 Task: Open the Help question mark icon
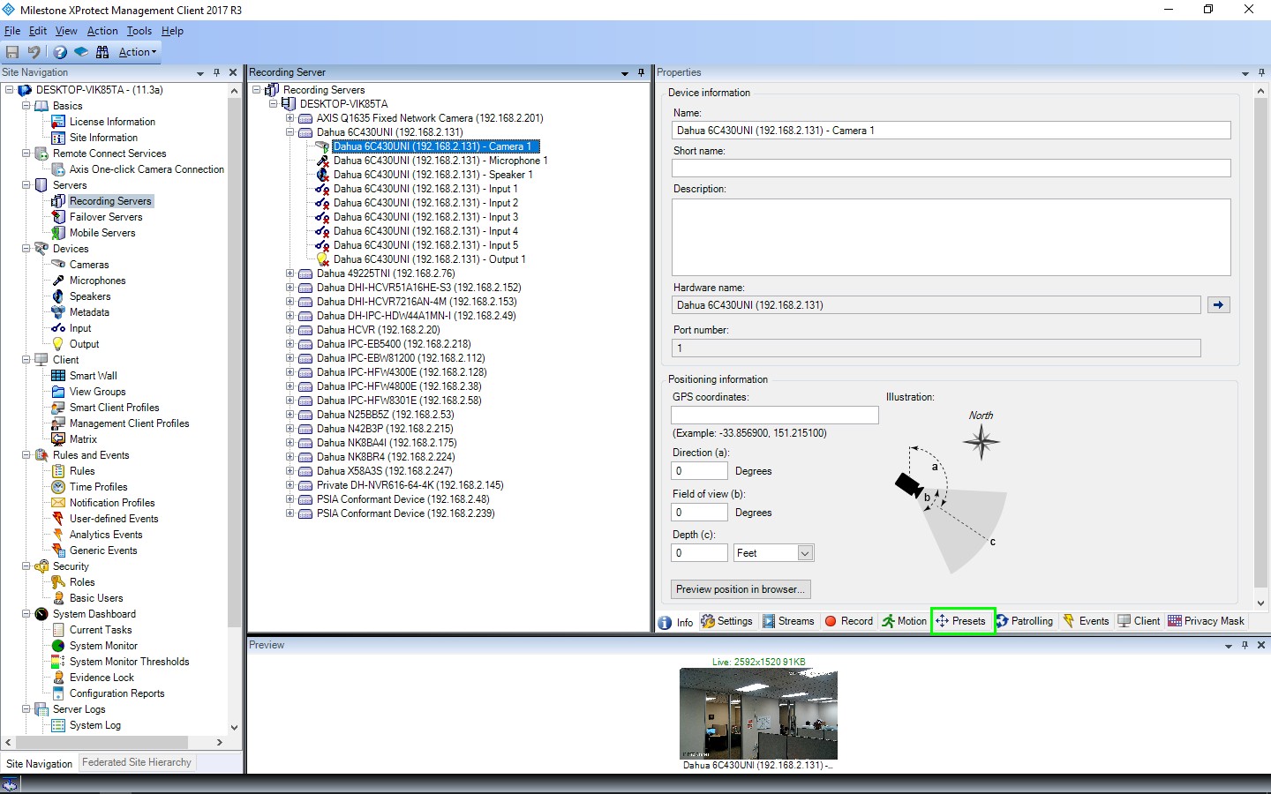point(60,52)
